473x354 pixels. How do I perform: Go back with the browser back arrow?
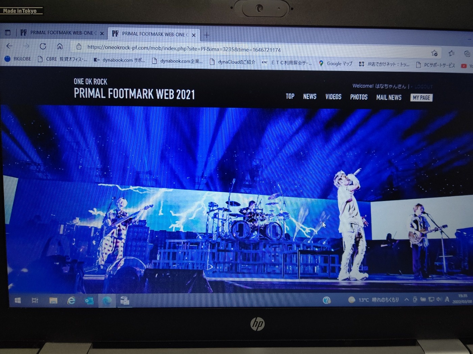[x=9, y=46]
